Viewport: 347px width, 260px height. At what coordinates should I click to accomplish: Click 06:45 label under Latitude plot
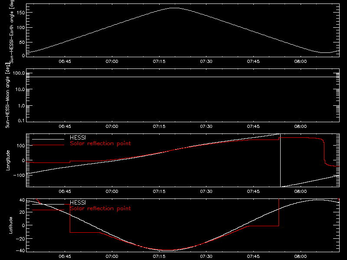point(65,257)
